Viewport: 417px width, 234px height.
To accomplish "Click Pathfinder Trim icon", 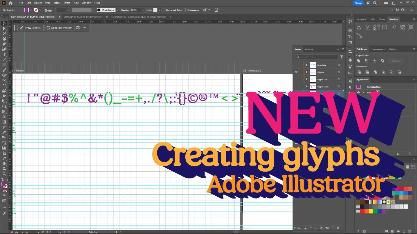I will click(367, 72).
